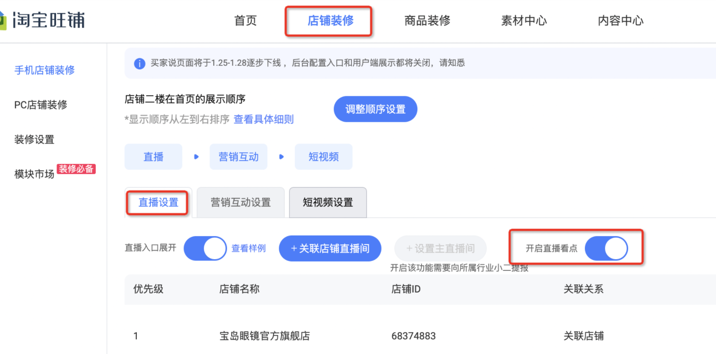Screen dimensions: 716x354
Task: Click arrow icon between 直播 and 营销互动
Action: (x=196, y=157)
